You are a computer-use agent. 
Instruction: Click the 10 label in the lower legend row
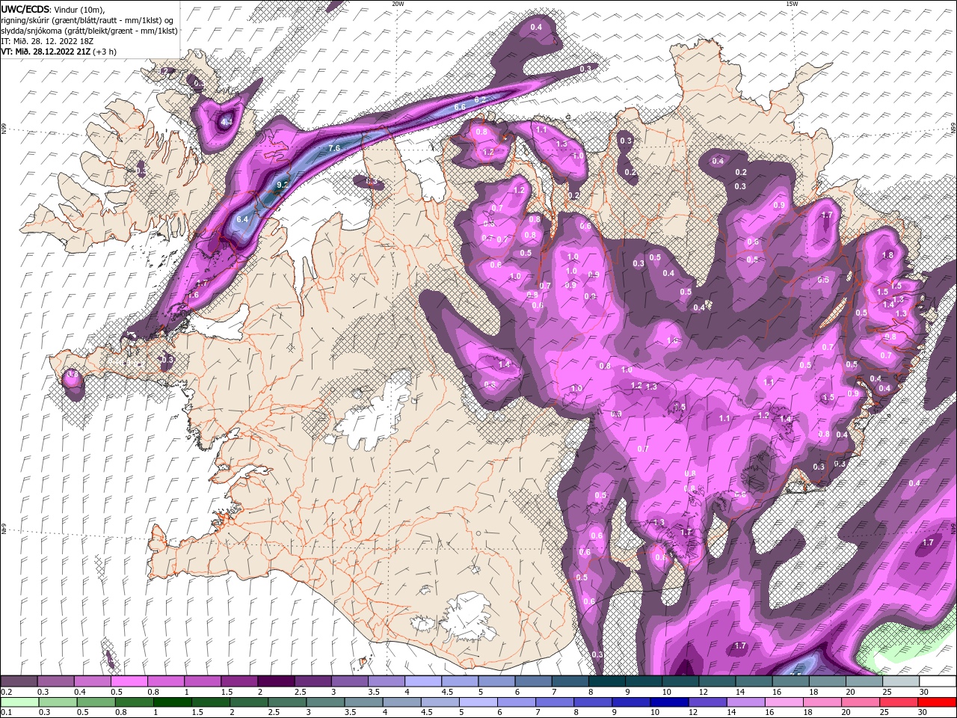click(x=654, y=713)
